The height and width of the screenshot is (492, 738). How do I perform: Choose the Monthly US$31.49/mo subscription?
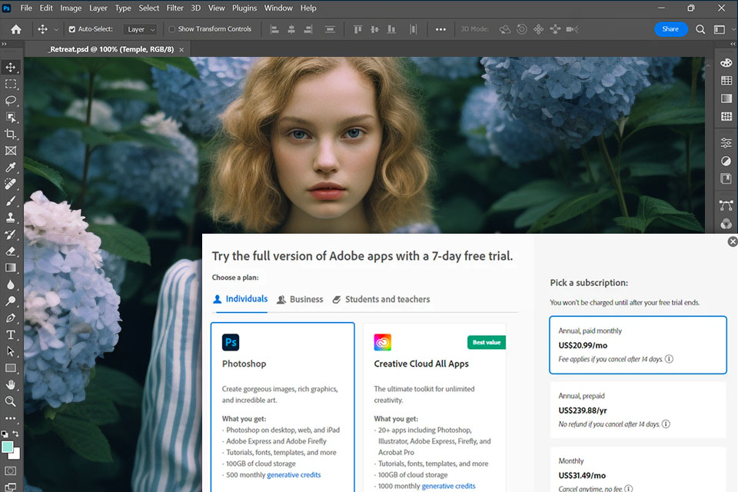click(x=638, y=470)
